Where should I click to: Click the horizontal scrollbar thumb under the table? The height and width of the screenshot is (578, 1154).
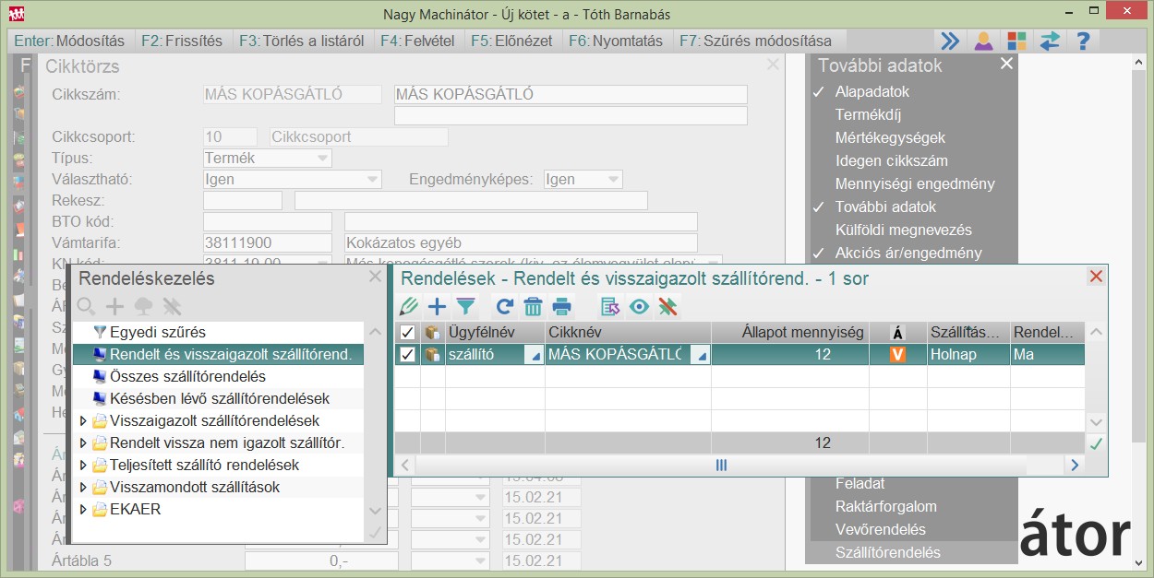(722, 466)
